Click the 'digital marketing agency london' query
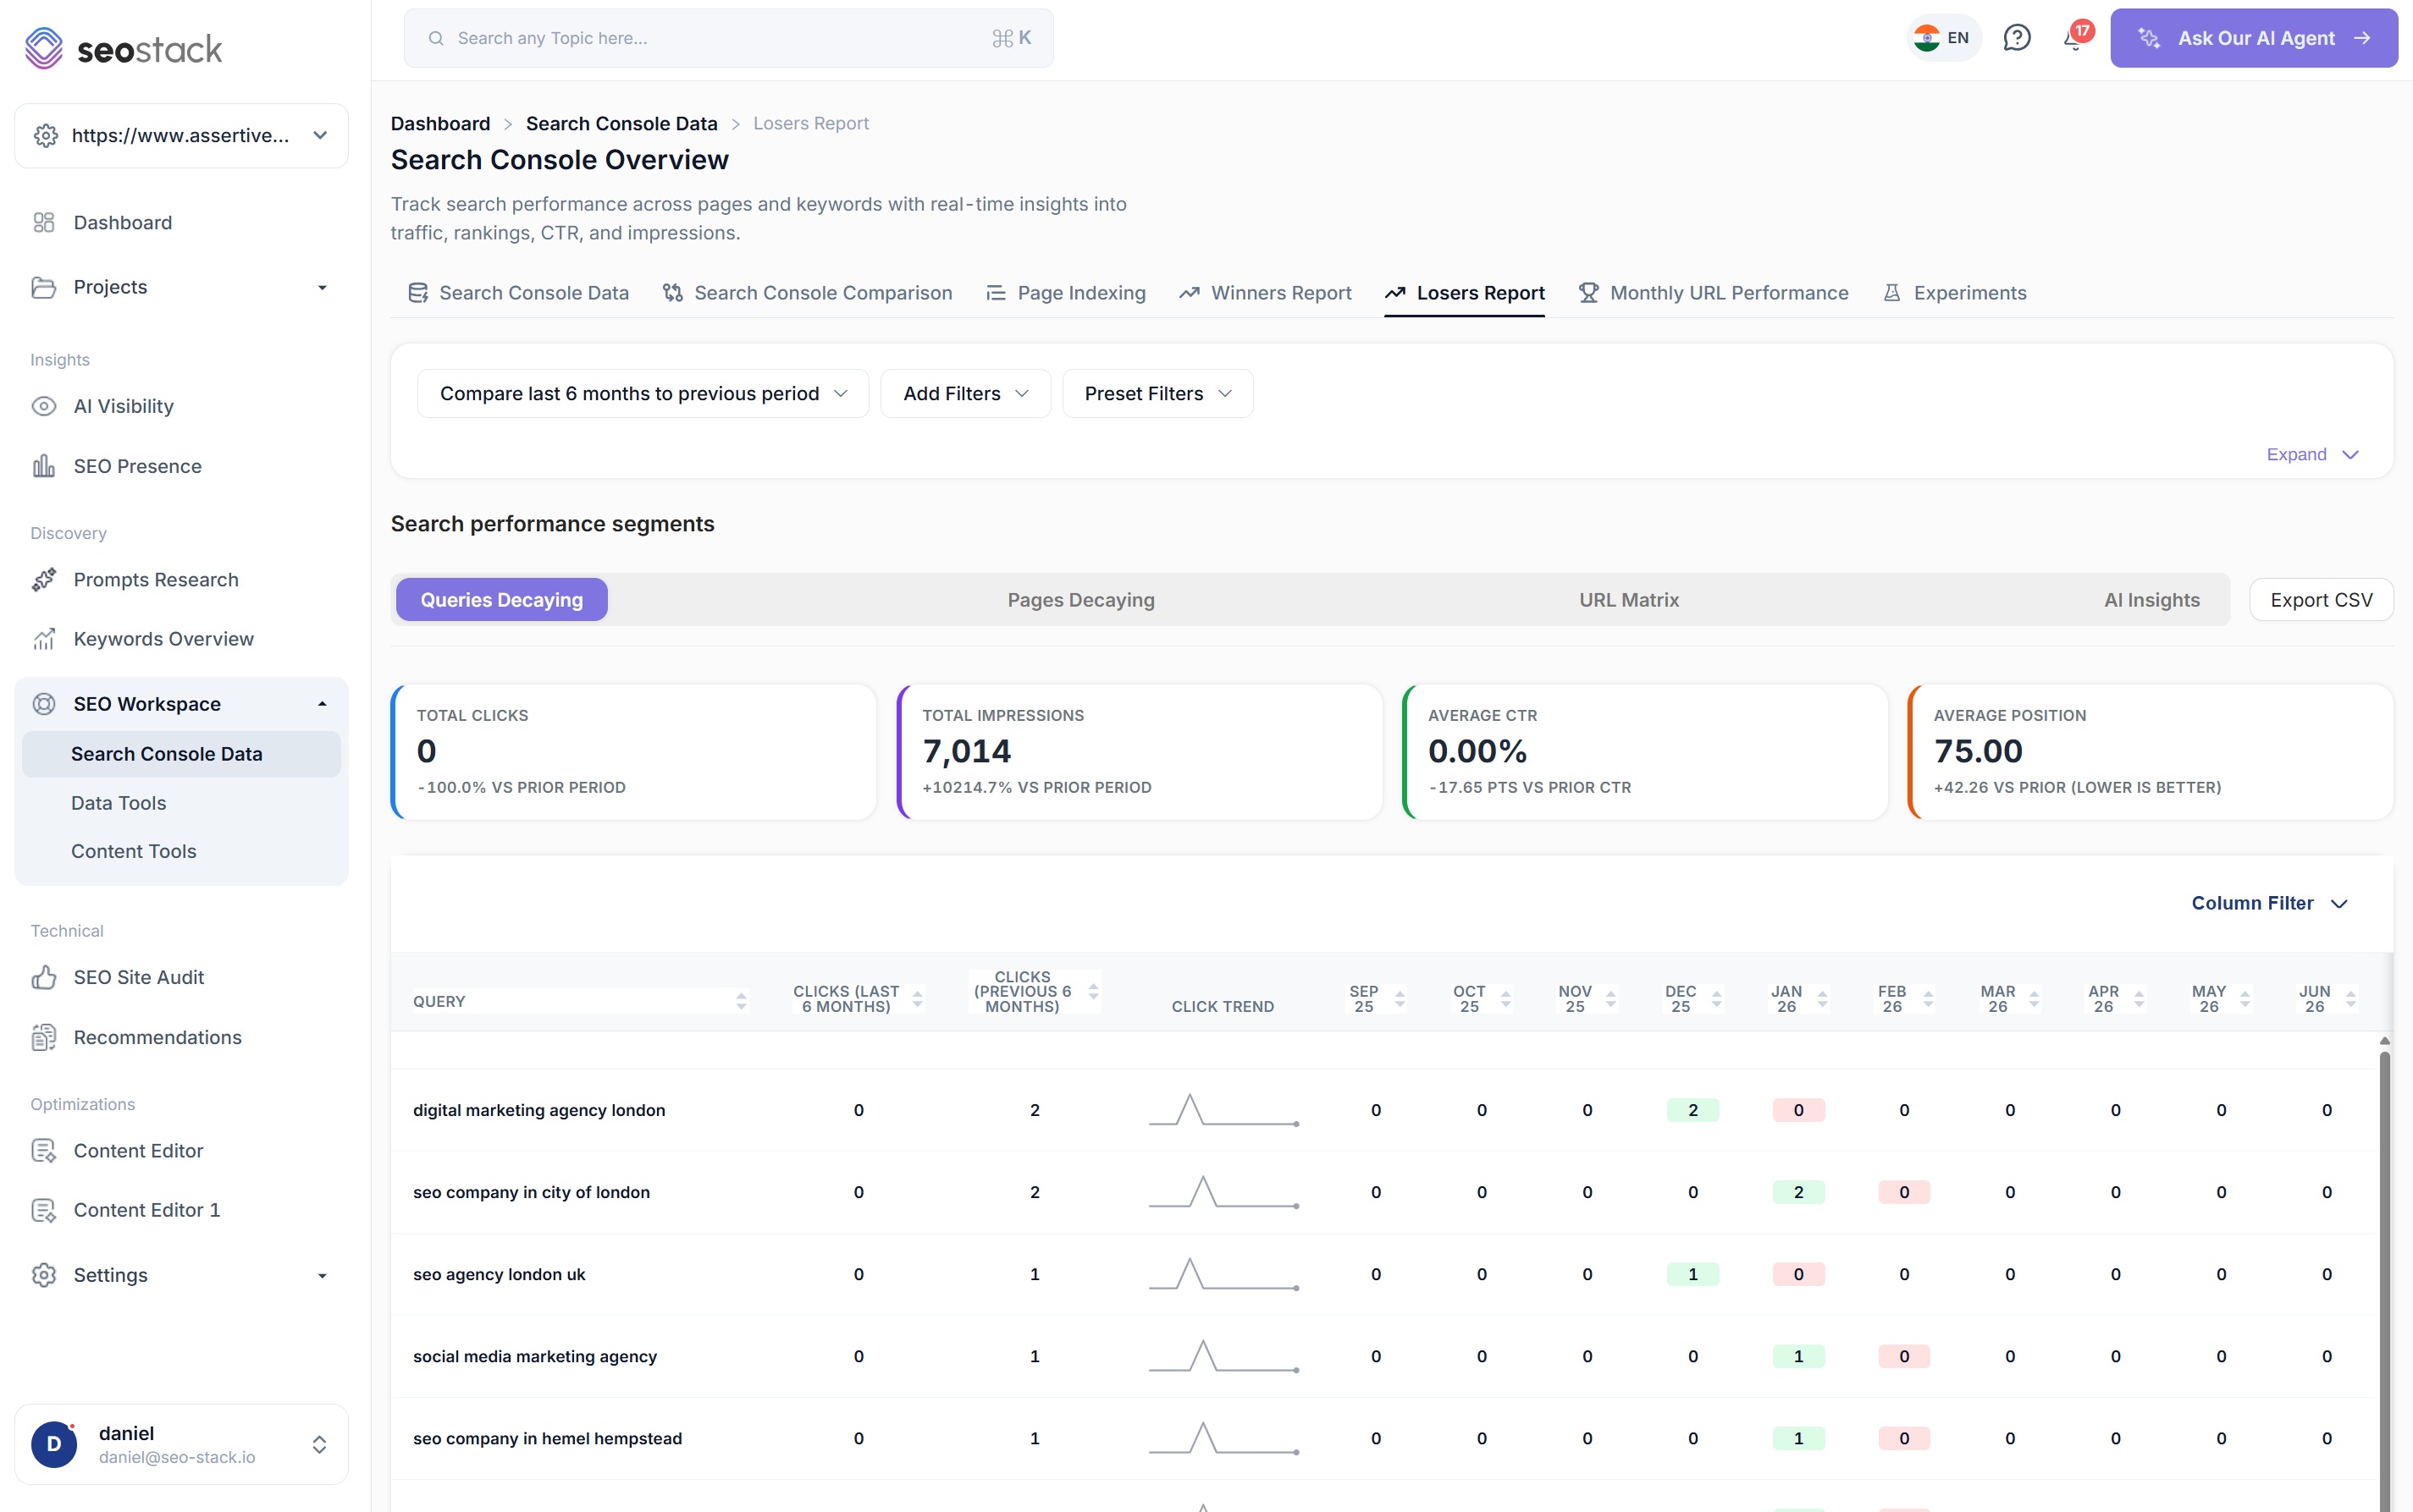The image size is (2413, 1512). (x=539, y=1110)
